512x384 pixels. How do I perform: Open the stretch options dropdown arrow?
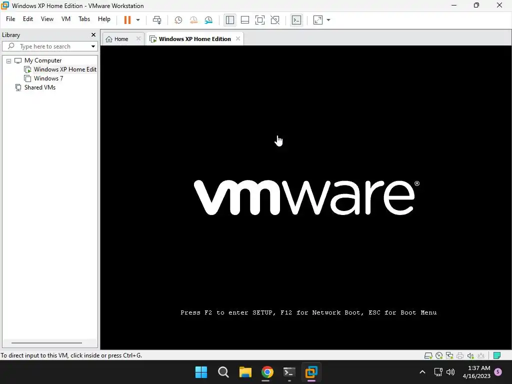pyautogui.click(x=328, y=20)
